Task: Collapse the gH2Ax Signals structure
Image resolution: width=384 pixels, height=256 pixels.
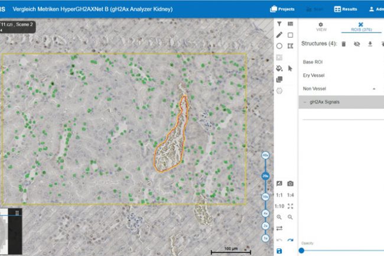Action: tap(305, 102)
